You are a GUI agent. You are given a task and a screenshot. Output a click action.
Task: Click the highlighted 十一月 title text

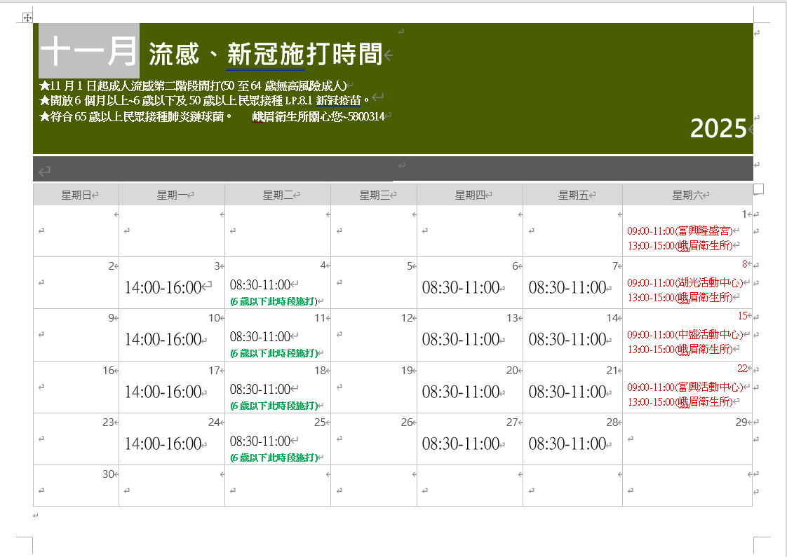tap(88, 51)
